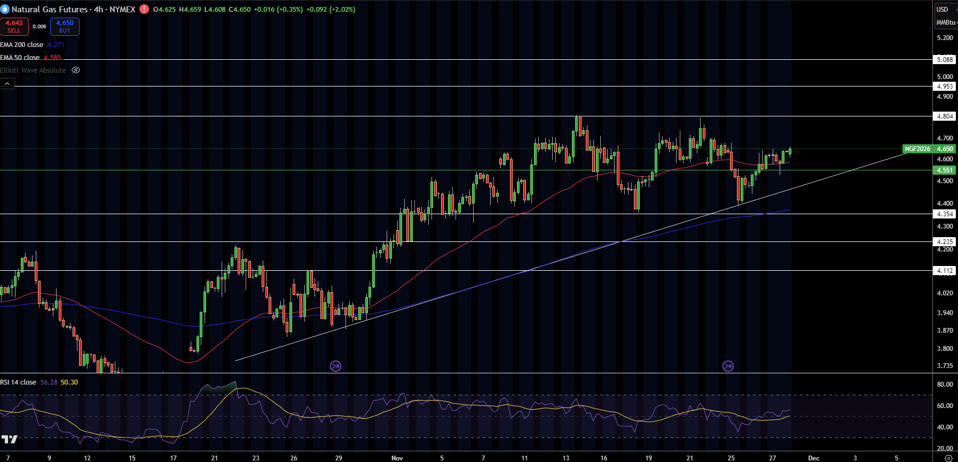Click the BUY 4.650 button
Image resolution: width=958 pixels, height=462 pixels.
(x=65, y=26)
